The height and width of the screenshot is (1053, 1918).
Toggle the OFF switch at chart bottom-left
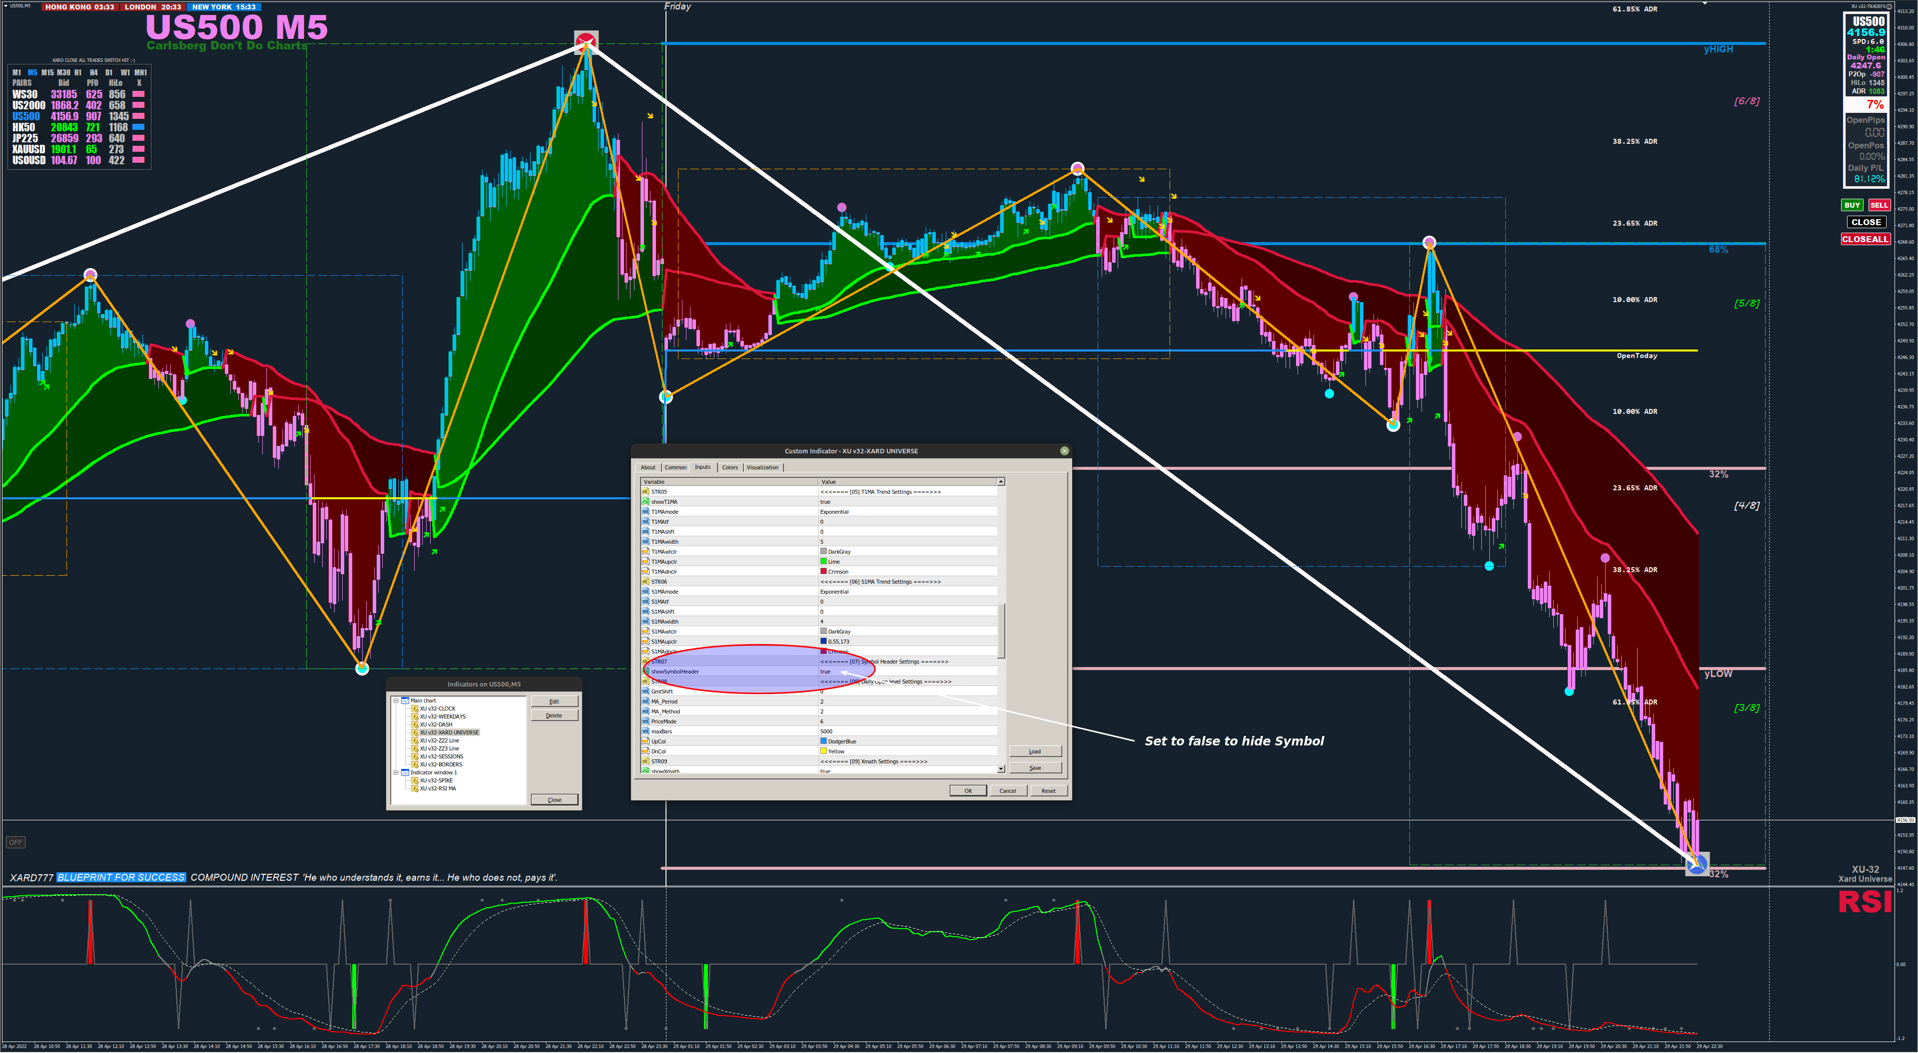15,842
